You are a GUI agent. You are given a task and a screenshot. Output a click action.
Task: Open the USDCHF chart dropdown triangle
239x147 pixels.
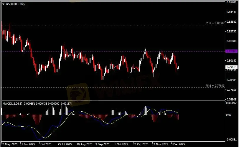(3, 4)
